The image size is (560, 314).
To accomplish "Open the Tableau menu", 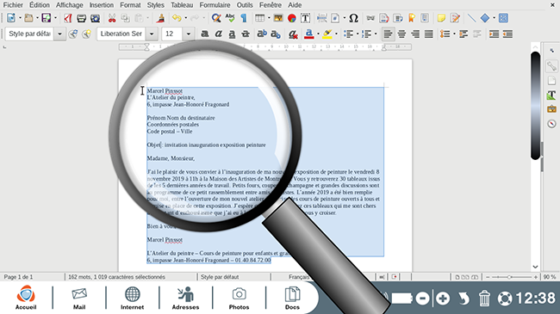I will tap(182, 5).
